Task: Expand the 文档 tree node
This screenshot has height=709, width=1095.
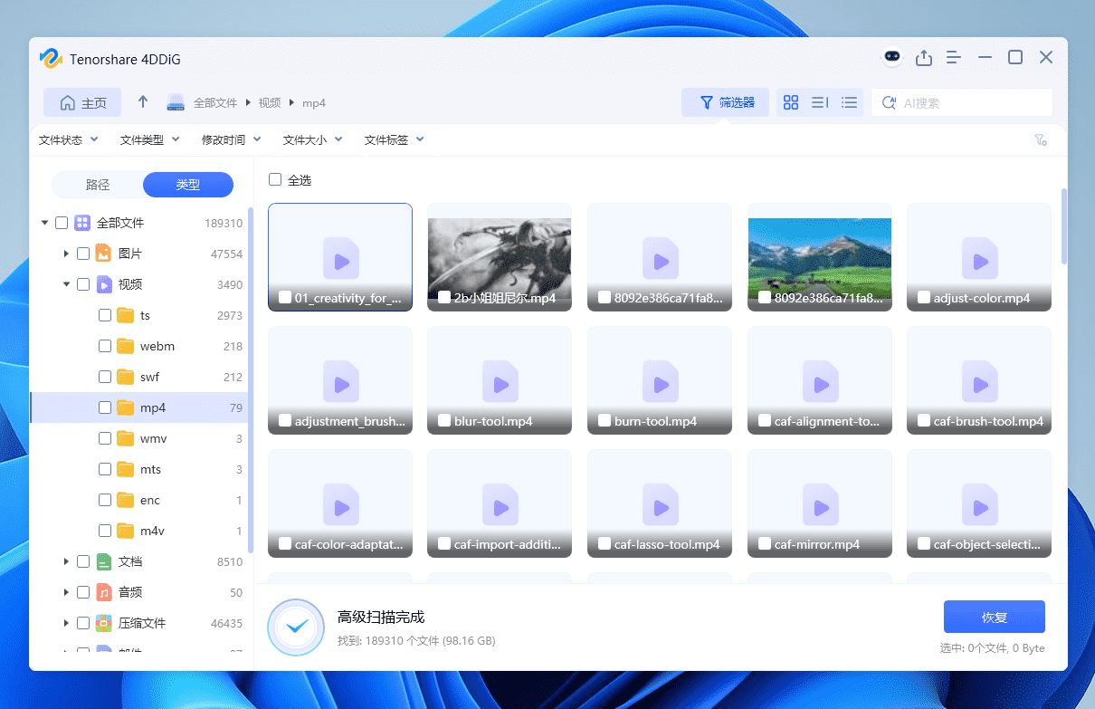Action: tap(66, 560)
